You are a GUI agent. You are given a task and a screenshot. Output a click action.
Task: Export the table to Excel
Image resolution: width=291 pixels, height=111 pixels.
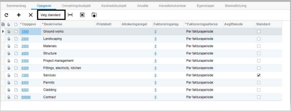[82, 15]
